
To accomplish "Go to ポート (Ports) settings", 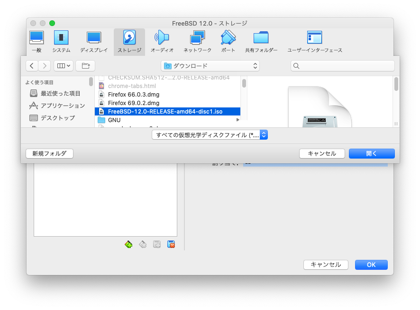I will [x=228, y=42].
